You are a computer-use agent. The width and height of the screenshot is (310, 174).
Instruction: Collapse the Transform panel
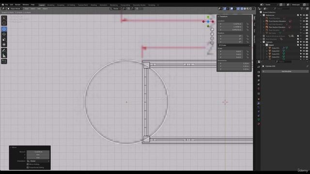coord(218,16)
